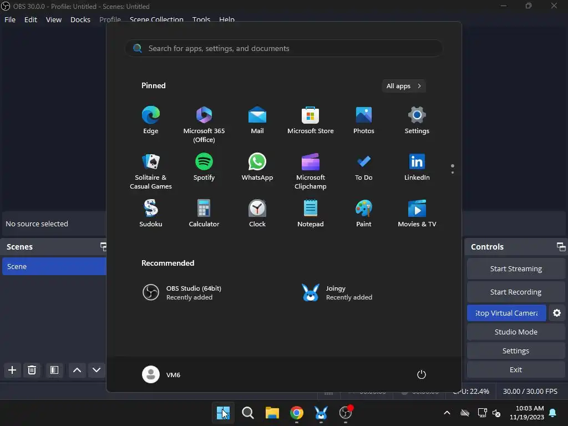Focus the Start menu search box
Image resolution: width=568 pixels, height=426 pixels.
click(x=283, y=48)
